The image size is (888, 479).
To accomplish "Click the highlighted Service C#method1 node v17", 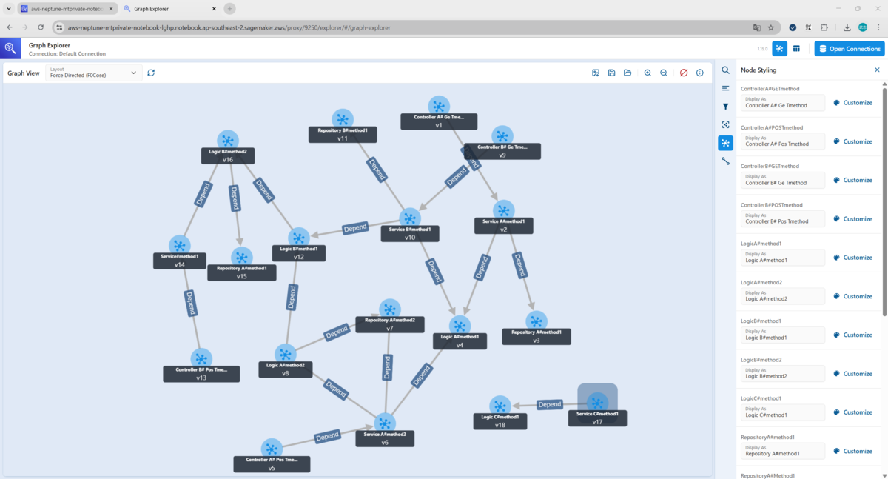I will tap(597, 403).
